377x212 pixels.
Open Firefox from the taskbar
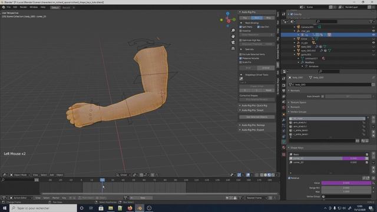click(x=130, y=208)
